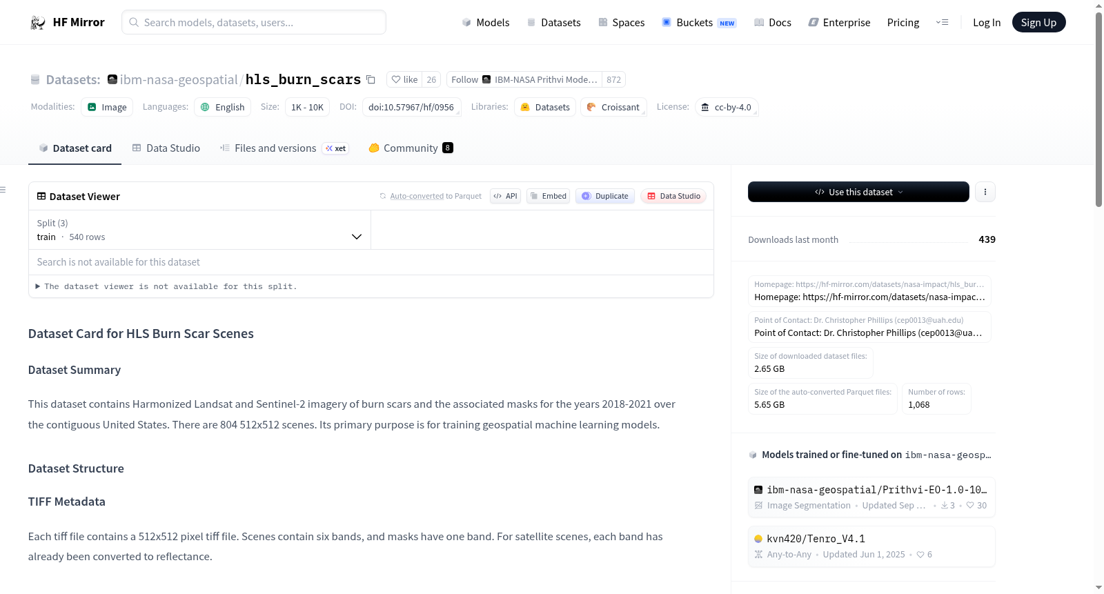Screen dimensions: 1104x594
Task: Click 'Dataset Card for HLS Burn Scar Scenes' heading
Action: (x=141, y=334)
